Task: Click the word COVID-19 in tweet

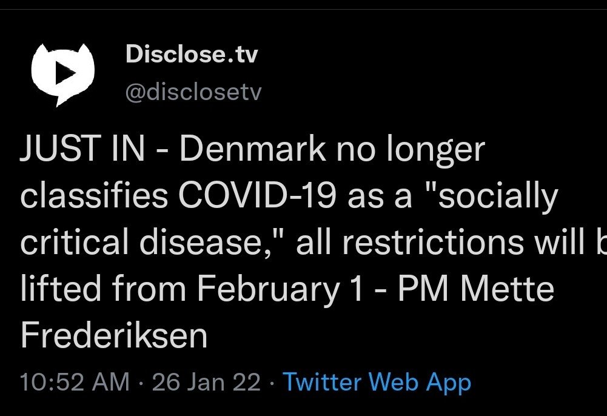Action: click(x=269, y=196)
